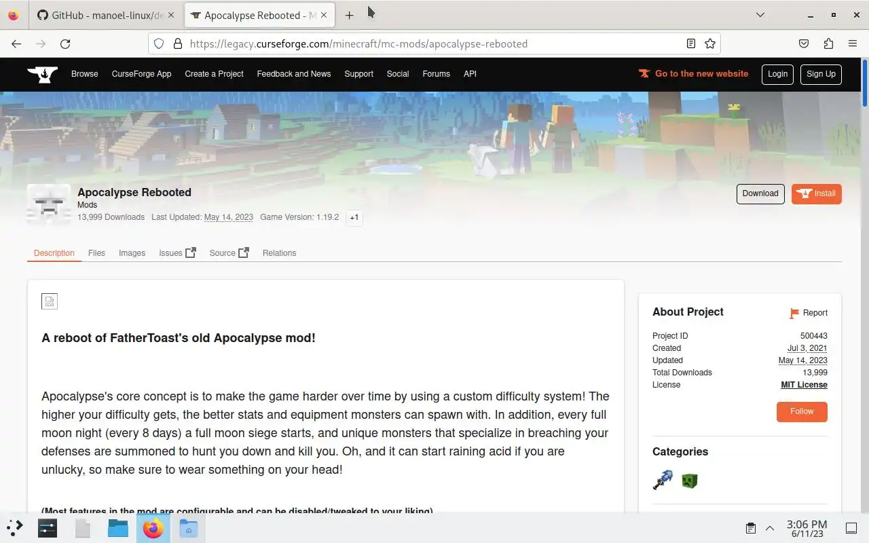Expand the +1 game versions badge
Screen dimensions: 869x543
tap(354, 218)
